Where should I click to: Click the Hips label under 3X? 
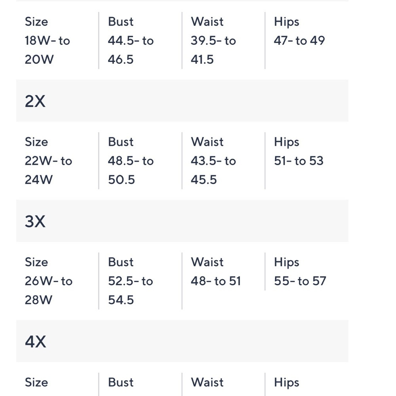pyautogui.click(x=287, y=263)
